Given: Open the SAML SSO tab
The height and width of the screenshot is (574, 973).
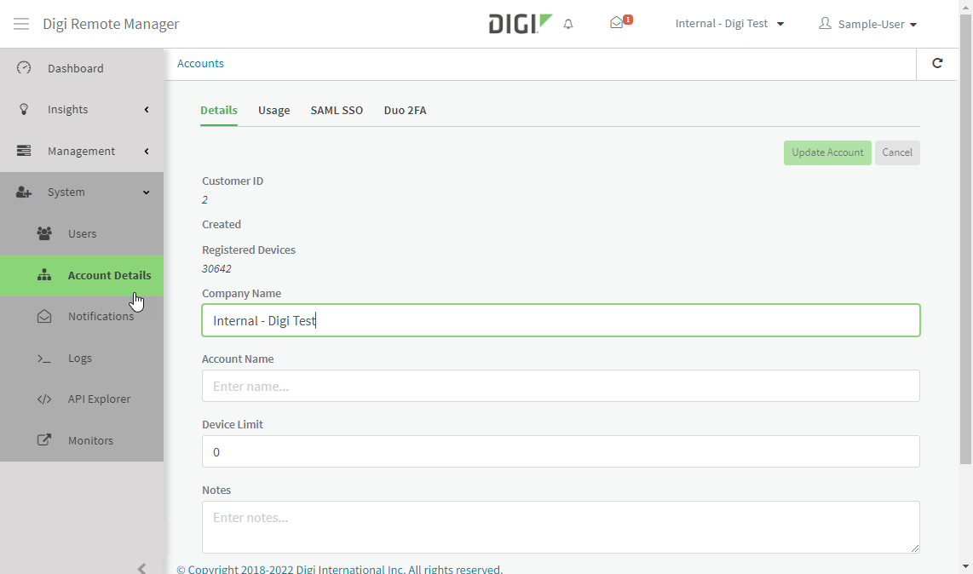Looking at the screenshot, I should click(x=337, y=110).
